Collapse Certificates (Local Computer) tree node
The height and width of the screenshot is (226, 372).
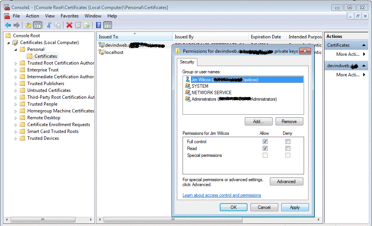(8, 43)
